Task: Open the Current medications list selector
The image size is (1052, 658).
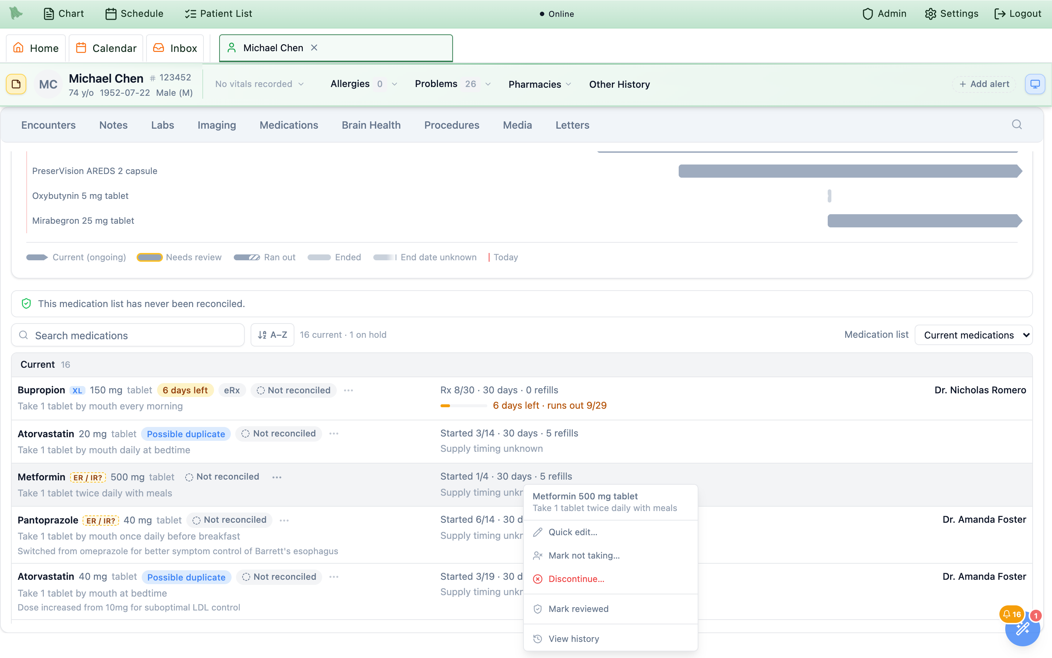Action: click(973, 335)
